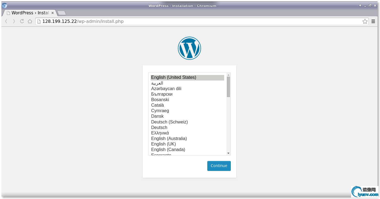Click the WordPress logo
The width and height of the screenshot is (380, 199).
click(x=189, y=48)
